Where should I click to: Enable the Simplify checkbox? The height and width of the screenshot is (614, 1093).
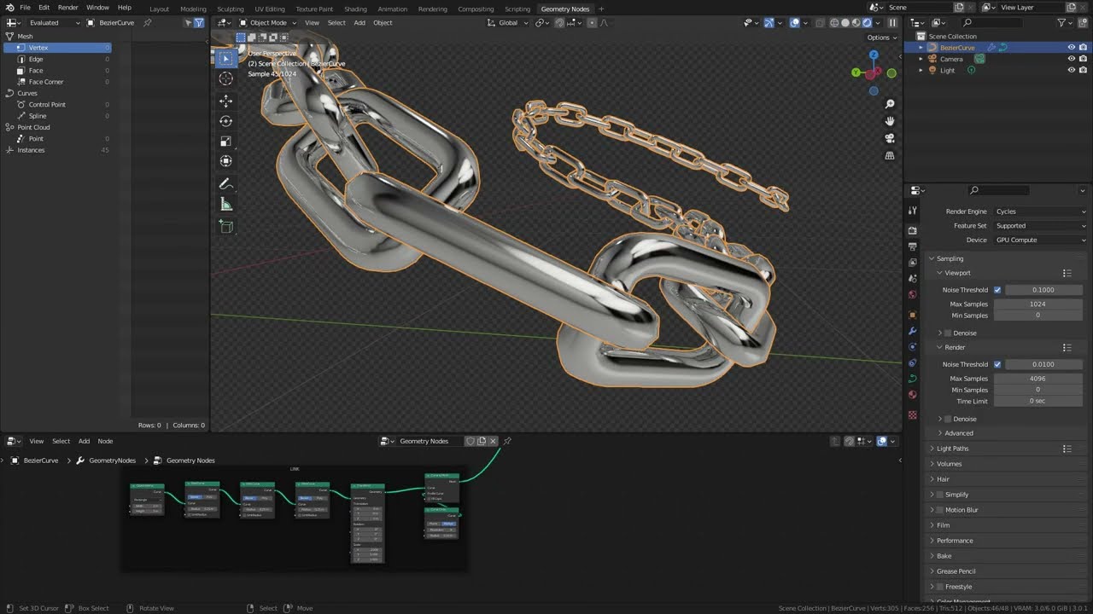[x=940, y=495]
